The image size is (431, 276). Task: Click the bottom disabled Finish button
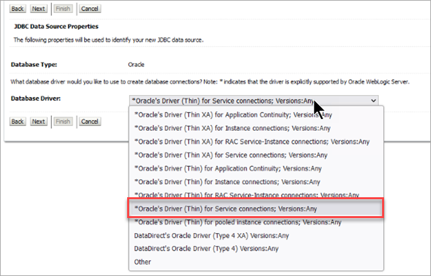63,122
